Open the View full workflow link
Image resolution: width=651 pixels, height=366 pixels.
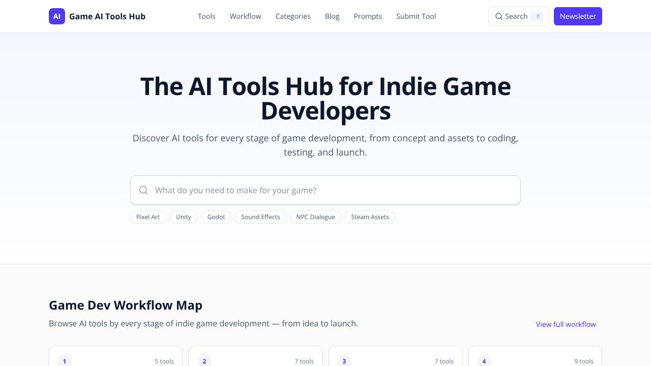(x=566, y=324)
